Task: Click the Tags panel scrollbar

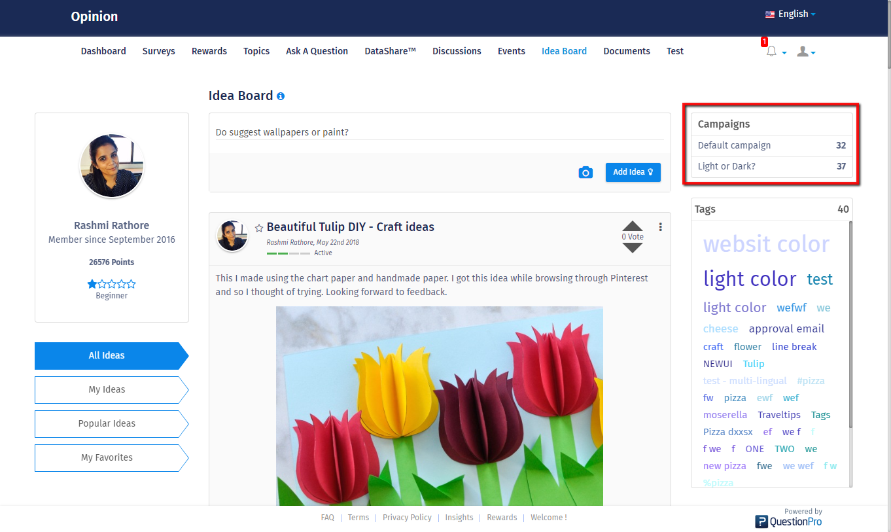Action: click(x=850, y=327)
